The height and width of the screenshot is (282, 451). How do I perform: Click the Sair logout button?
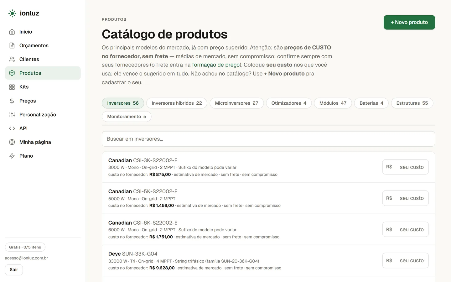(14, 270)
